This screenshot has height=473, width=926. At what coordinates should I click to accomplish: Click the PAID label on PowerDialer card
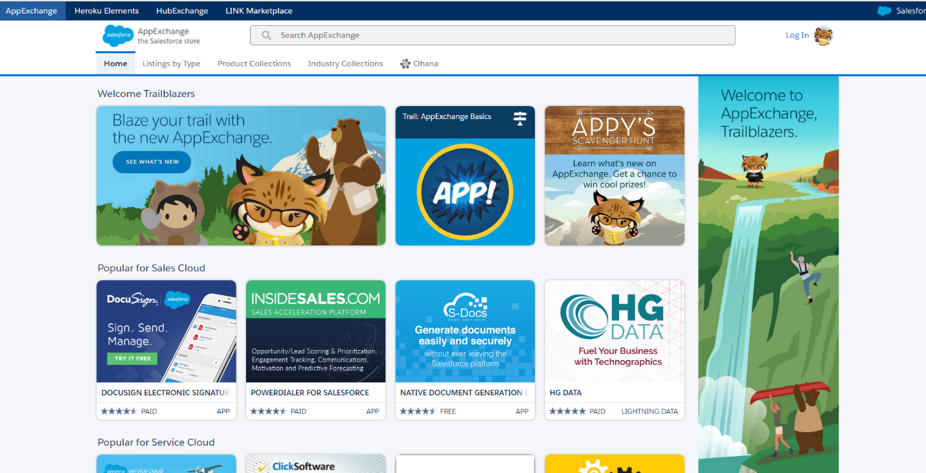pos(299,412)
